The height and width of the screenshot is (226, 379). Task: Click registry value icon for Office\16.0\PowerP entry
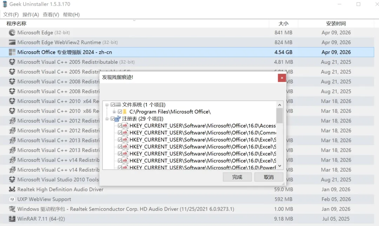[x=125, y=167]
